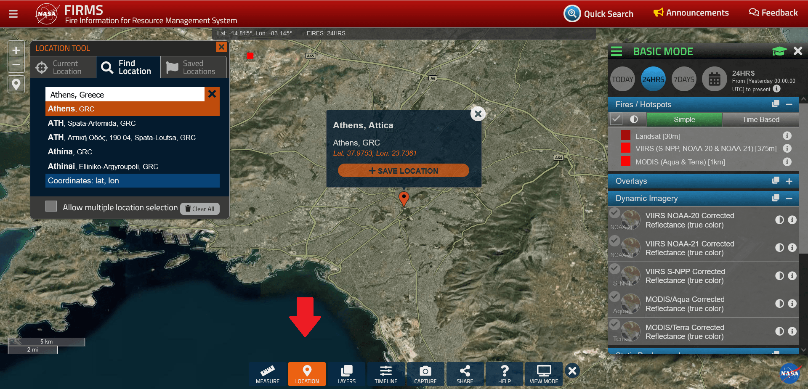Enable Allow multiple location selection checkbox
This screenshot has width=808, height=389.
tap(51, 206)
